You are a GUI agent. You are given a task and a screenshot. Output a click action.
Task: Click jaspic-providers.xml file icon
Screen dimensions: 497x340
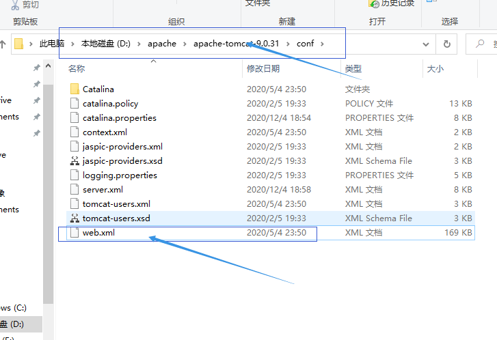click(75, 146)
